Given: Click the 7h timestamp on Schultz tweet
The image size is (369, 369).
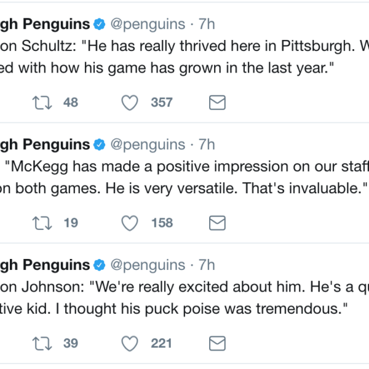Looking at the screenshot, I should [205, 25].
